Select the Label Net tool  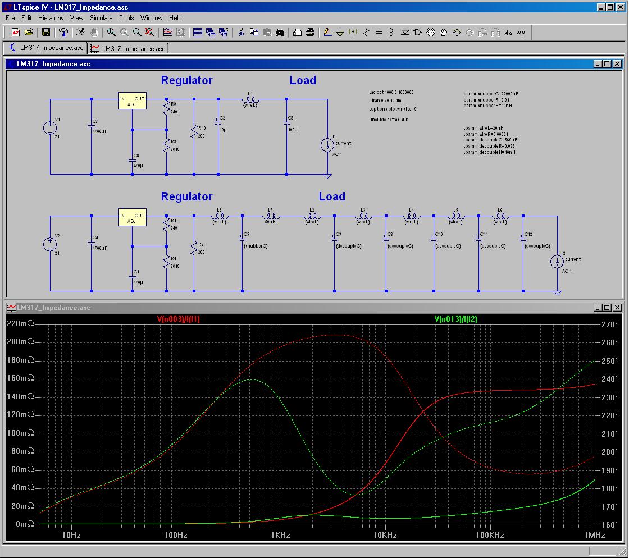click(353, 33)
